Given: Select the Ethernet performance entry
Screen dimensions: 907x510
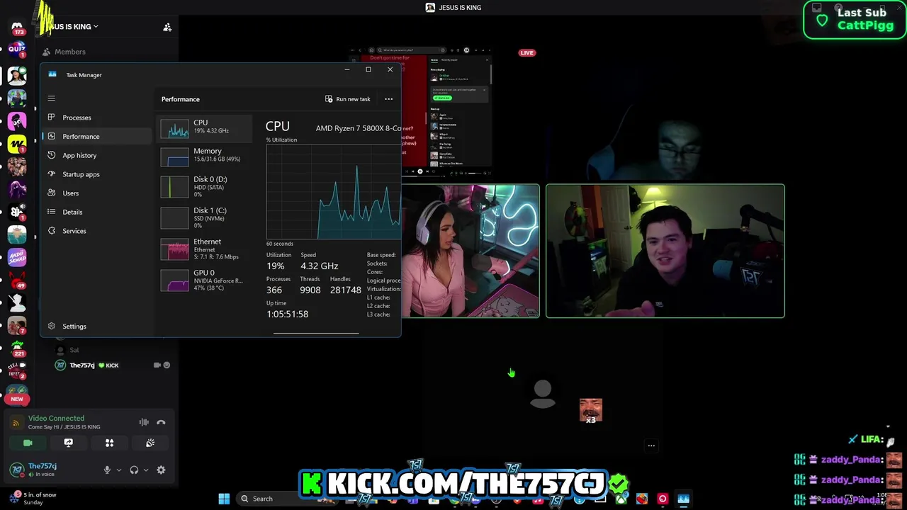Looking at the screenshot, I should tap(205, 249).
